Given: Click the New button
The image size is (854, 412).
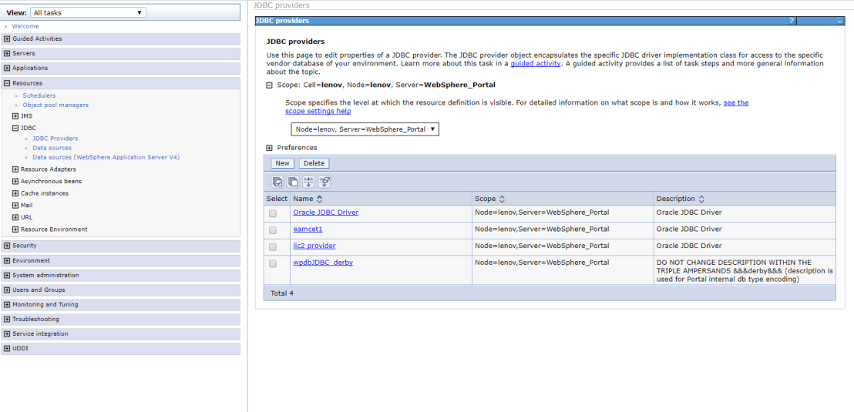Looking at the screenshot, I should pyautogui.click(x=282, y=163).
